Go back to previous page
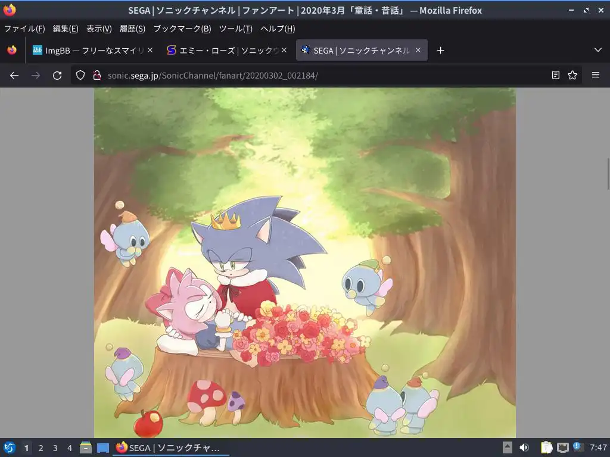The image size is (610, 457). 14,76
